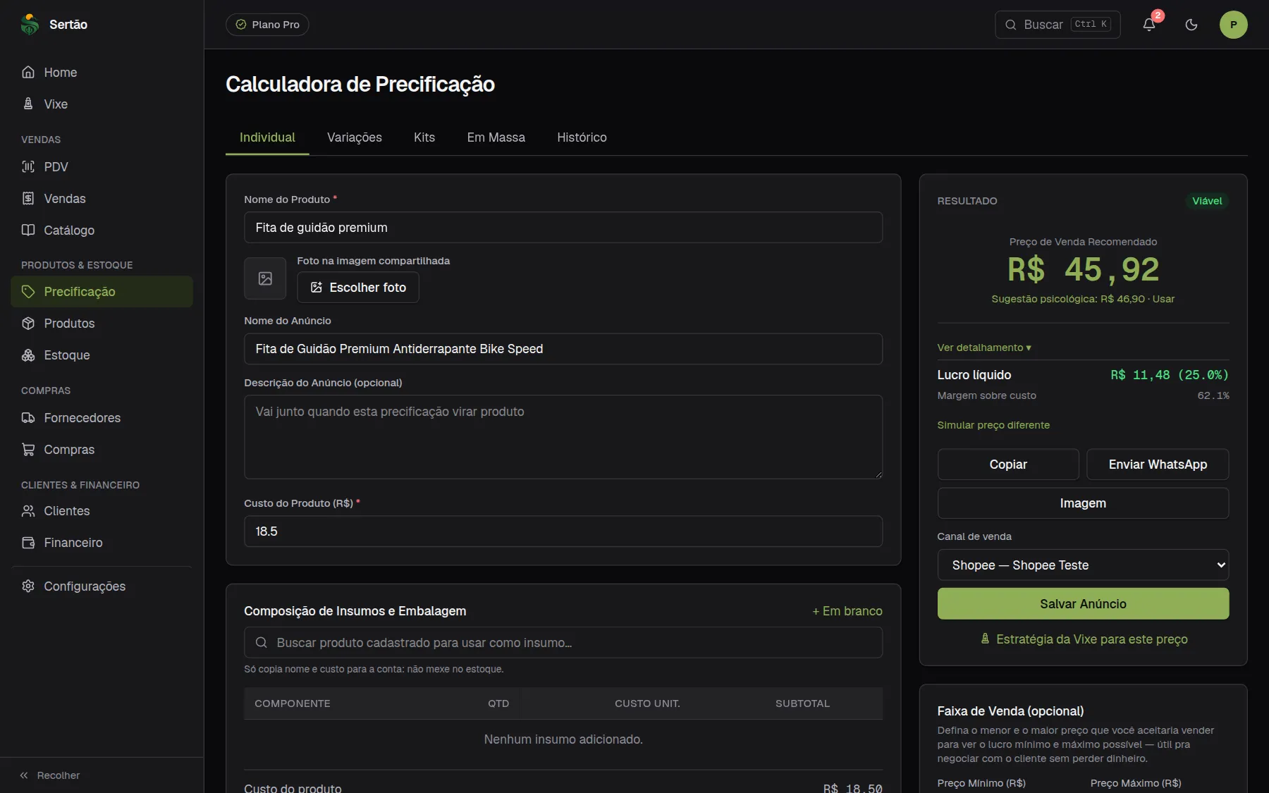Click the Estoque boxes icon
The height and width of the screenshot is (793, 1269).
(28, 355)
